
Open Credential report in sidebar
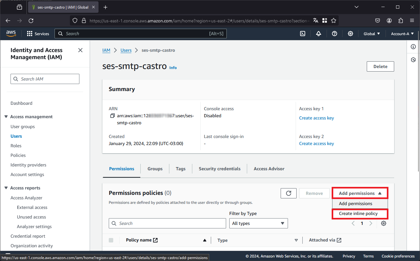click(x=28, y=236)
